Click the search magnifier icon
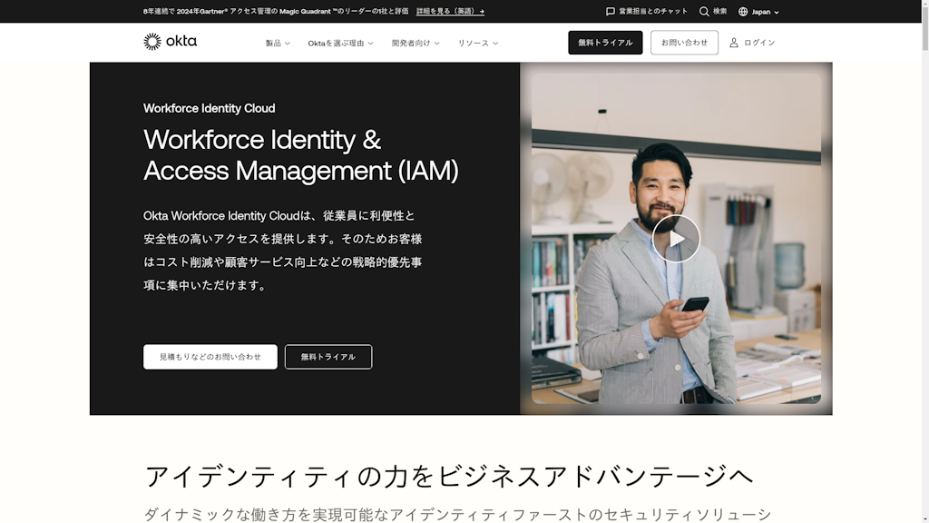929x523 pixels. pos(704,12)
